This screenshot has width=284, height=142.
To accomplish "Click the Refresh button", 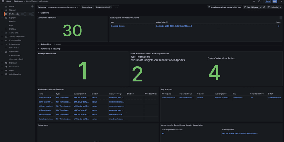I will pos(273,8).
